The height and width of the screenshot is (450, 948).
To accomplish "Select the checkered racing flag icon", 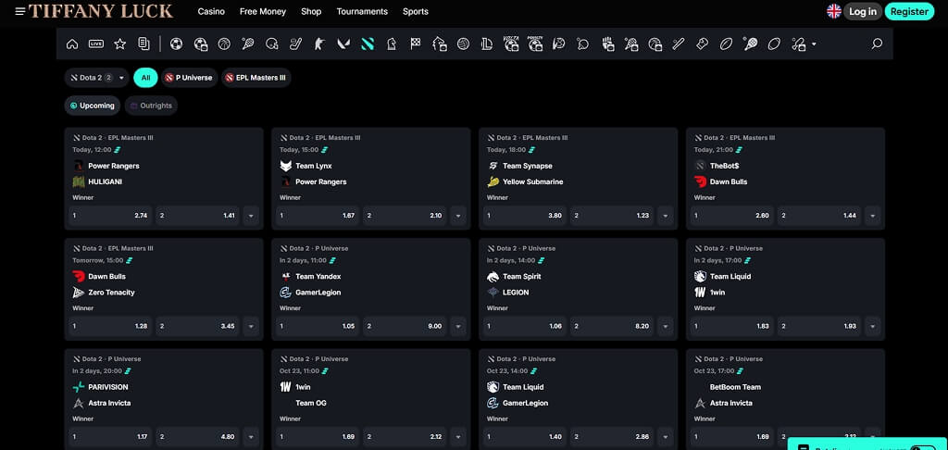I will (416, 44).
